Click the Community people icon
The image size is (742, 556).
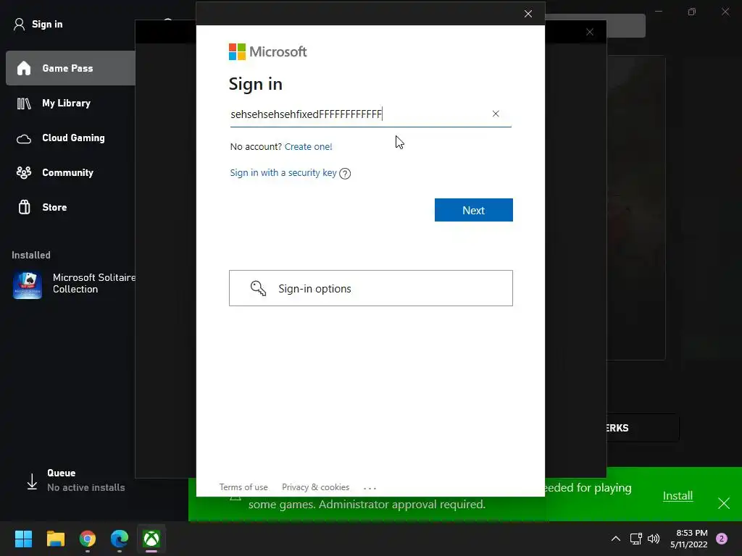tap(24, 172)
